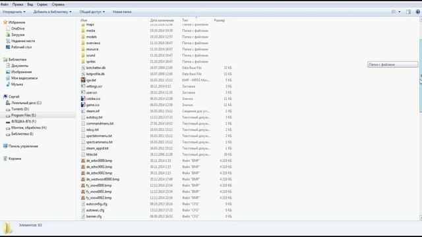Open the view options dropdown arrow
The image size is (422, 237).
point(400,12)
